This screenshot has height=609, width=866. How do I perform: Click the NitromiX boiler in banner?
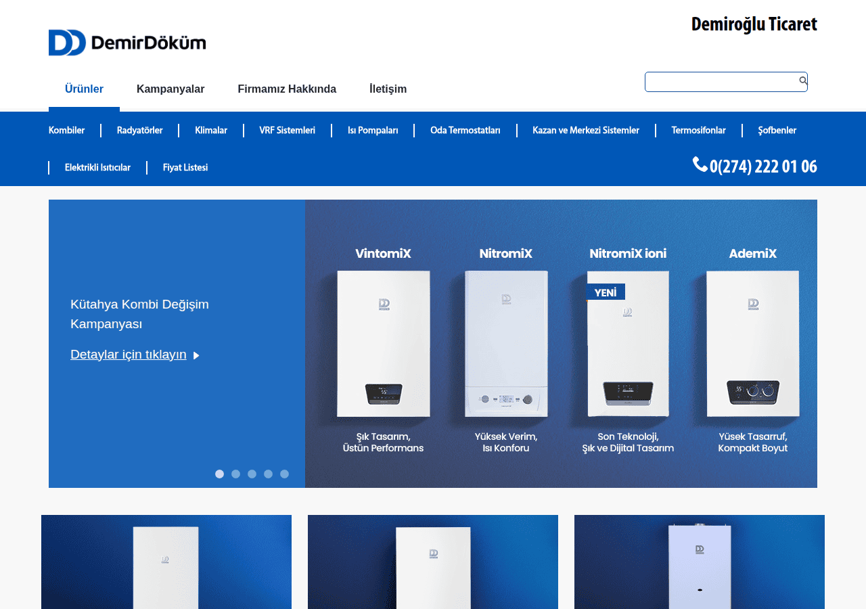click(505, 344)
